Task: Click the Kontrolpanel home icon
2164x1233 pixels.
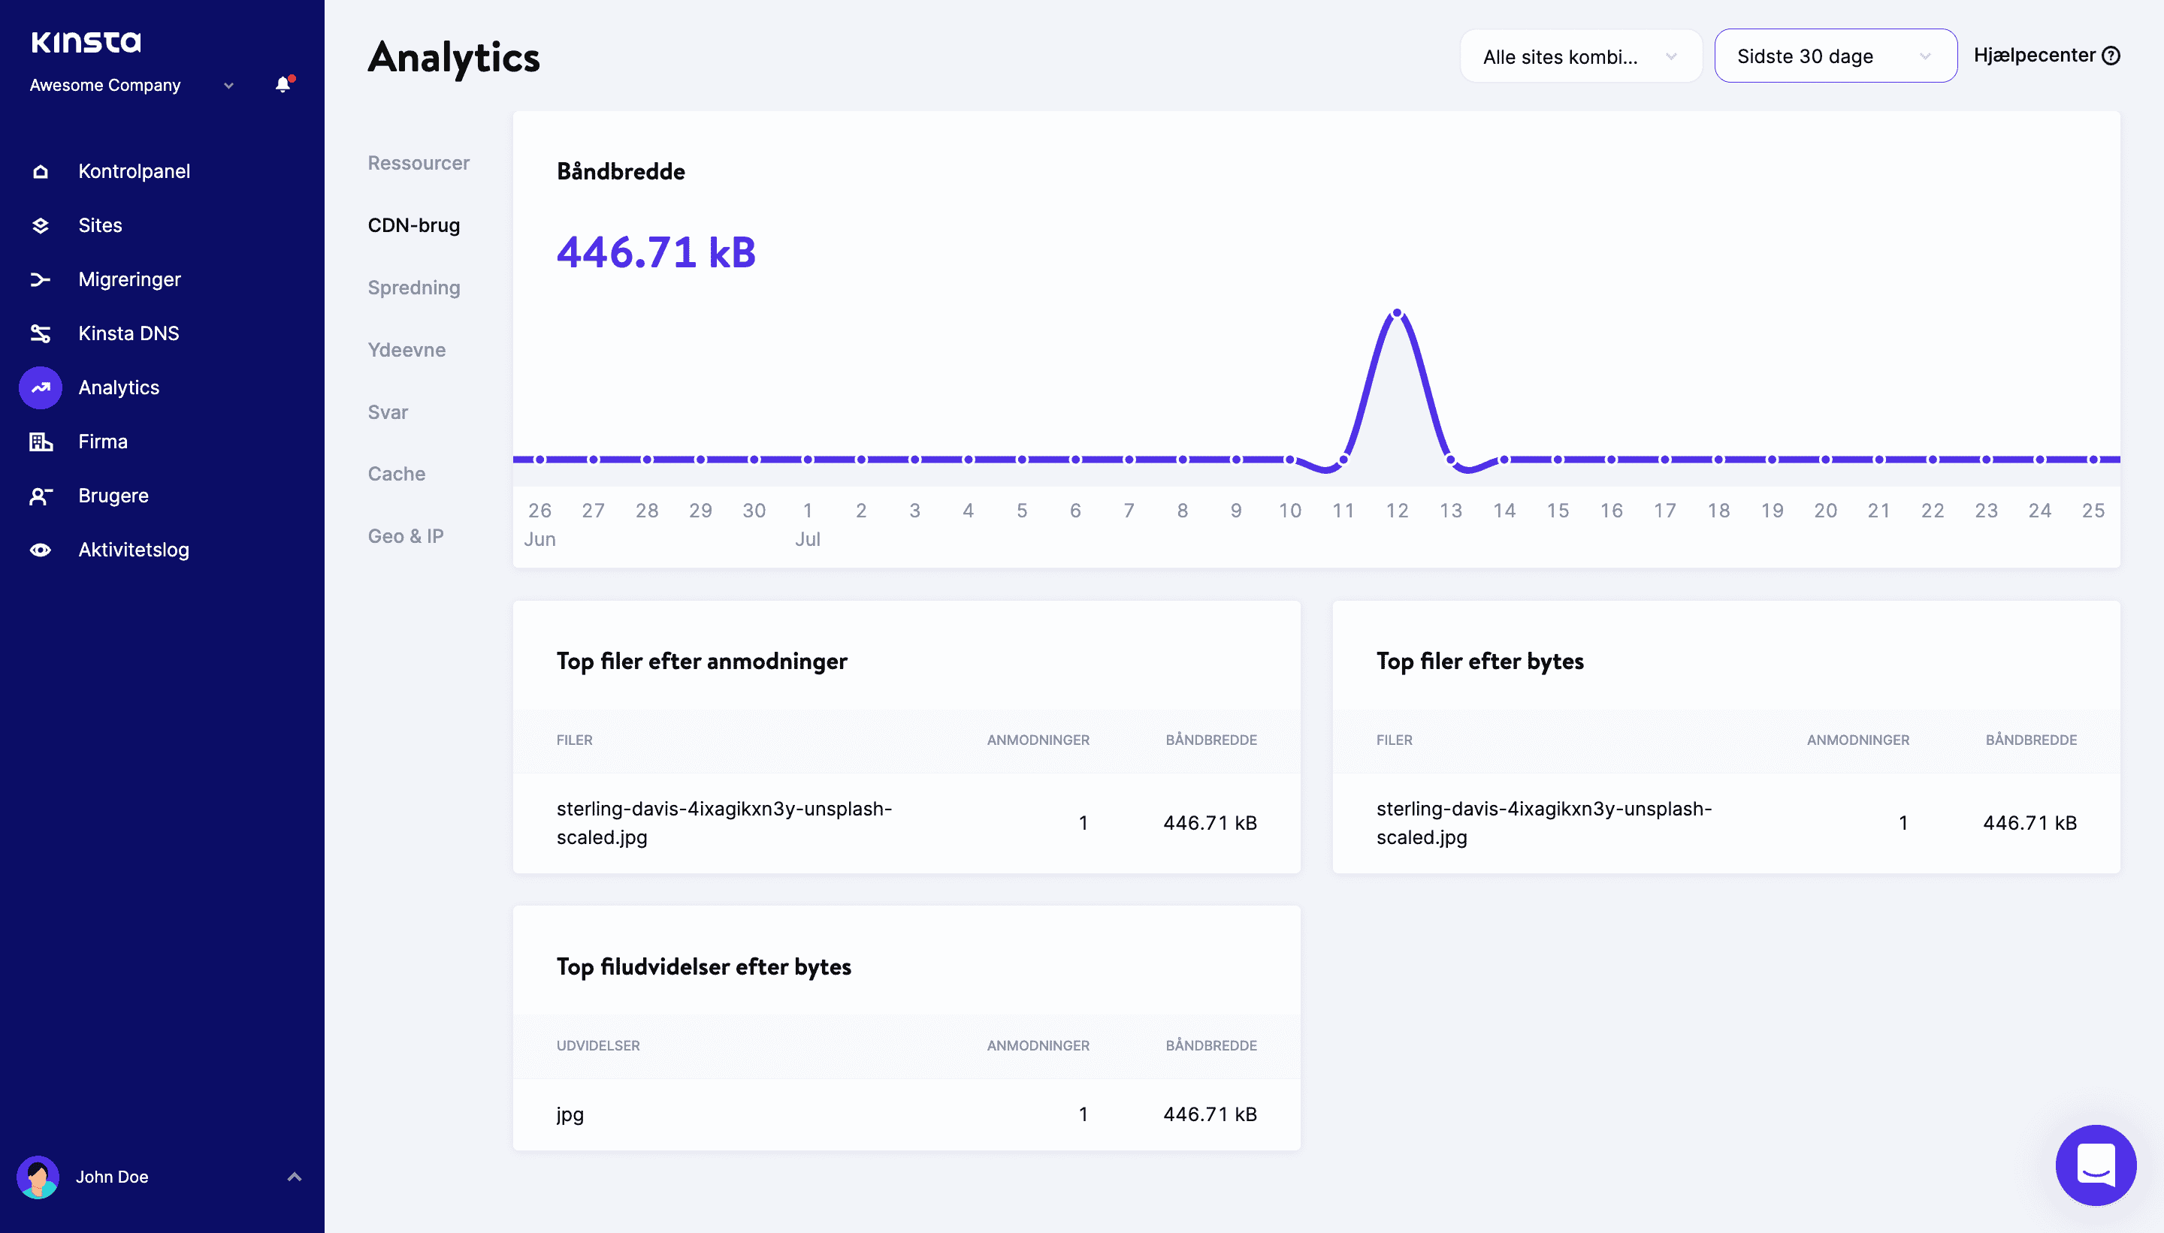Action: click(x=40, y=171)
